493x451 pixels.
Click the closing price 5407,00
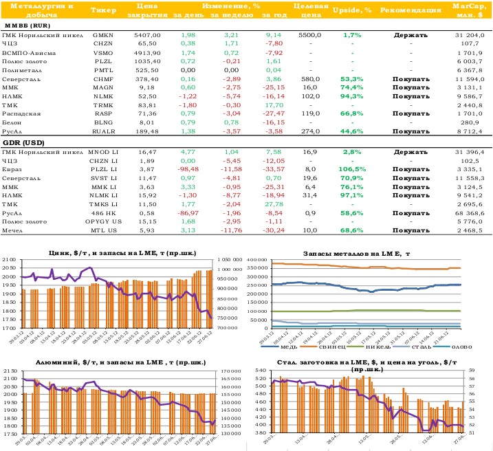[x=147, y=35]
